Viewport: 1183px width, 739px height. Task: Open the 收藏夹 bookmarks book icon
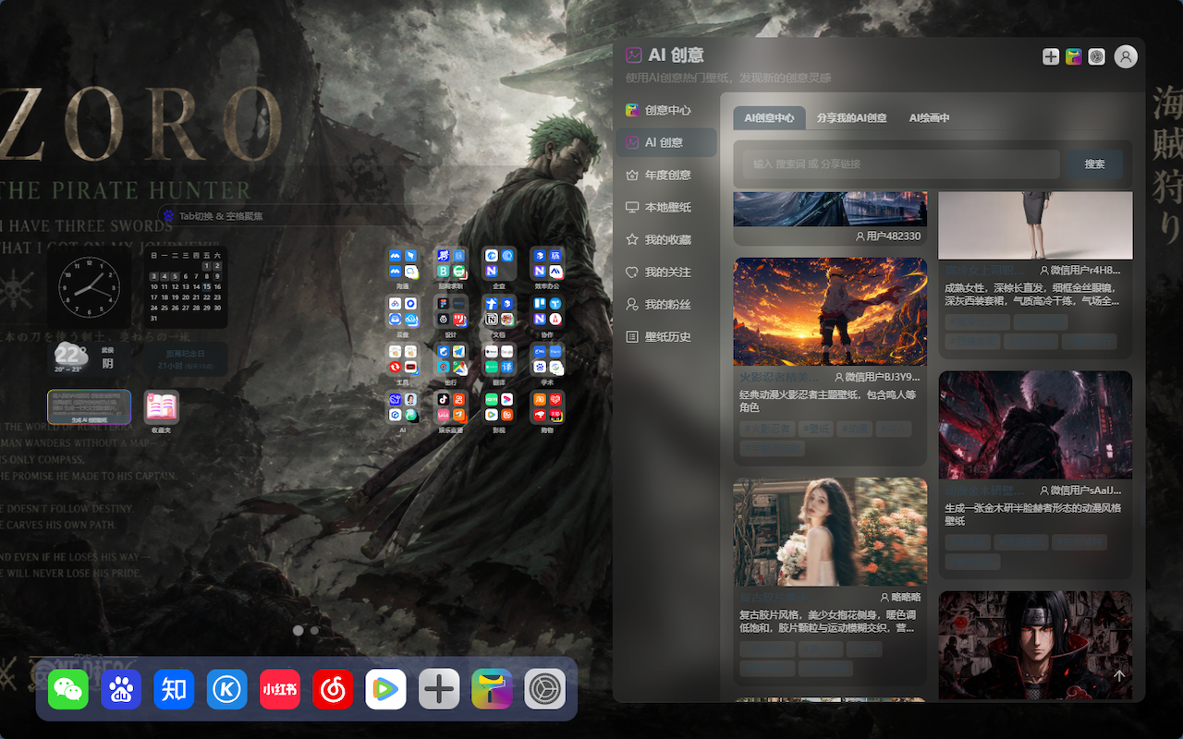(x=162, y=406)
